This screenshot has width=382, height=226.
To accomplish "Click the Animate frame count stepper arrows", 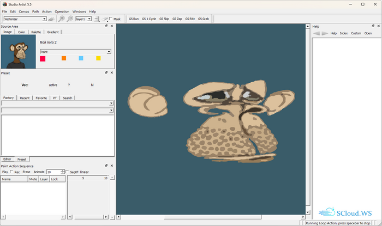I will click(63, 172).
